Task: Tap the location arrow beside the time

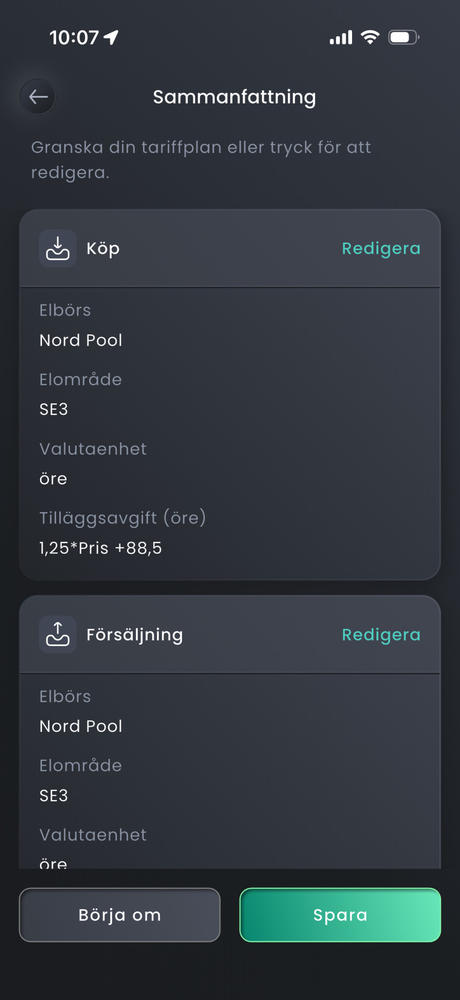Action: point(111,37)
